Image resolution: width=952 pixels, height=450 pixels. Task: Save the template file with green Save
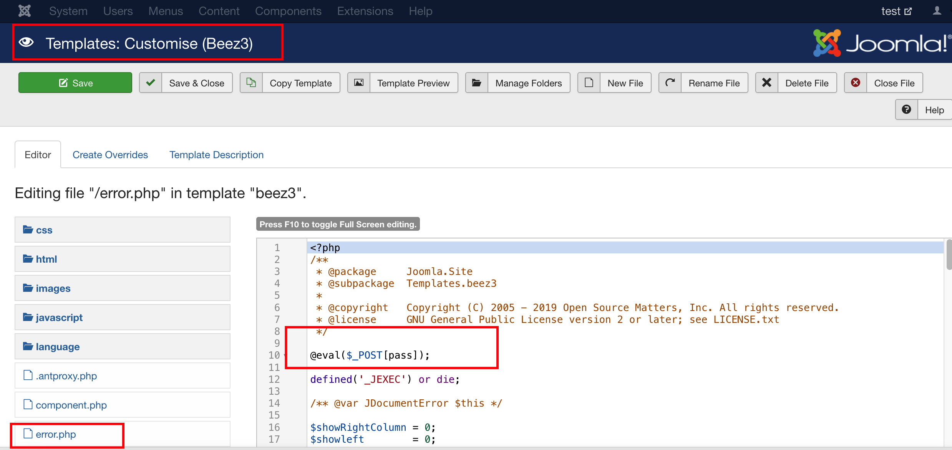click(75, 83)
